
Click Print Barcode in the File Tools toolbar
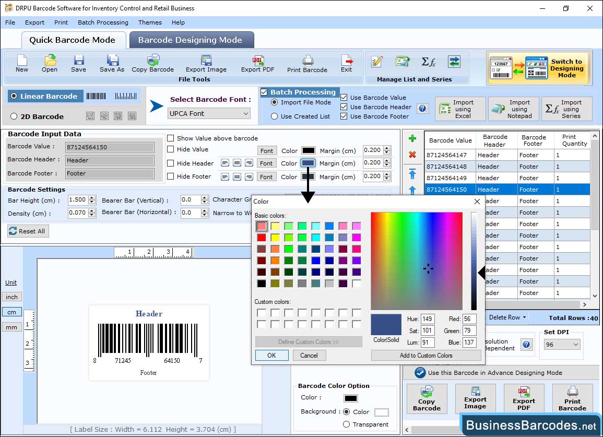coord(307,64)
